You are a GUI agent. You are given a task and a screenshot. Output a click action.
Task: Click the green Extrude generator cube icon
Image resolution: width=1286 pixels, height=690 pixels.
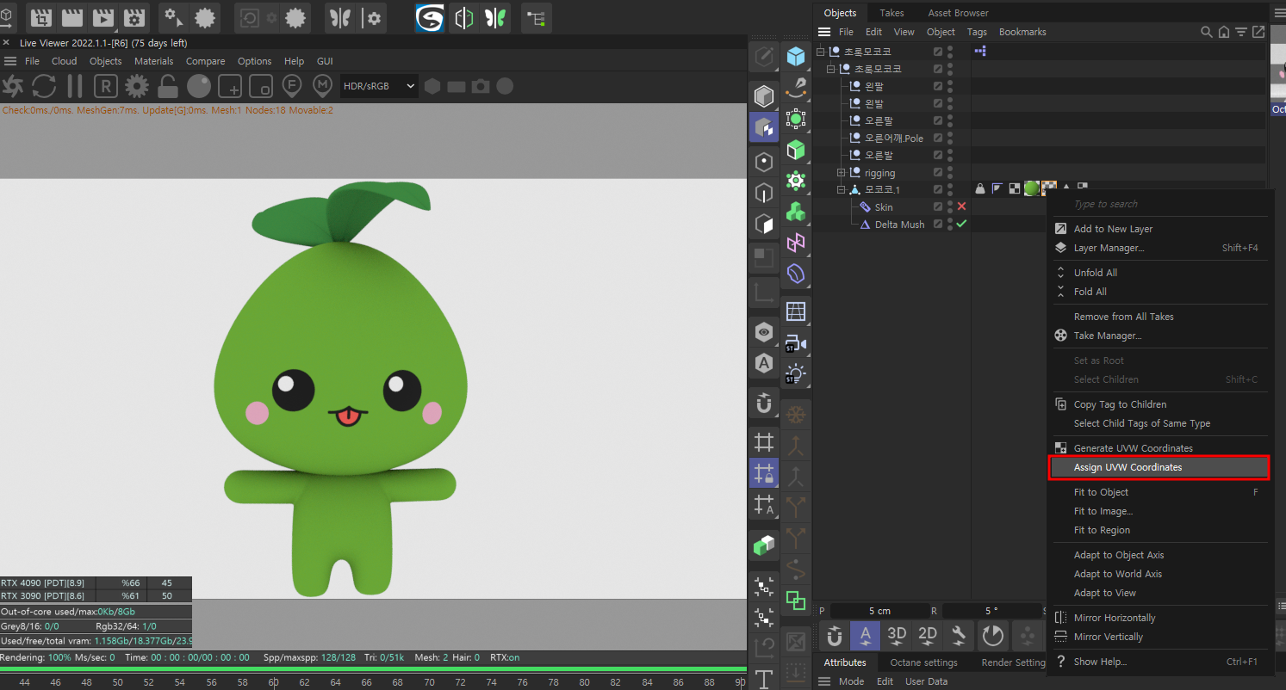pos(796,150)
